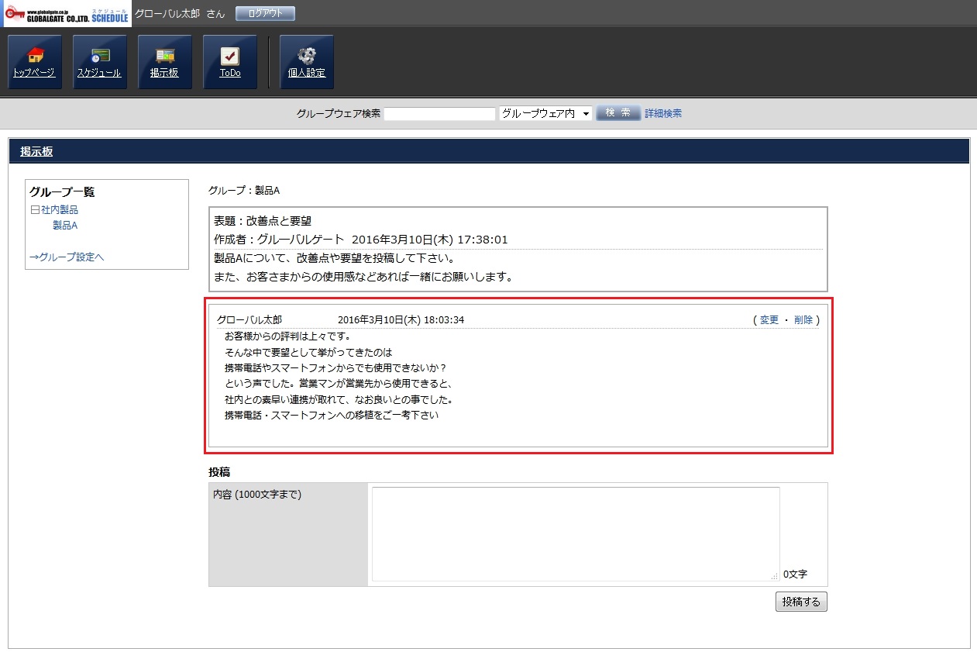Submit with the 投稿する button
Screen dimensions: 977x652
801,602
